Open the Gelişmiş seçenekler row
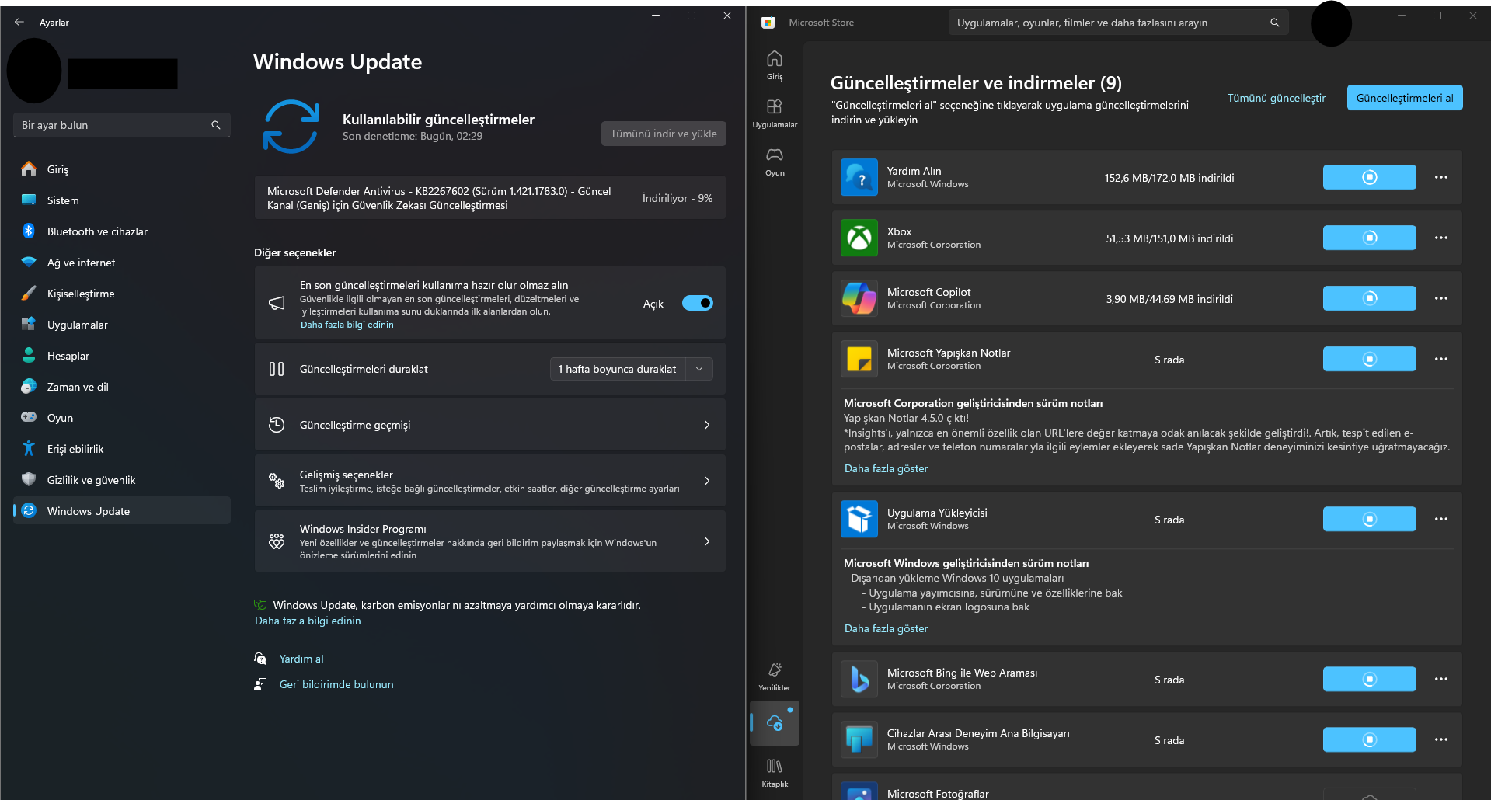Image resolution: width=1491 pixels, height=800 pixels. tap(489, 481)
